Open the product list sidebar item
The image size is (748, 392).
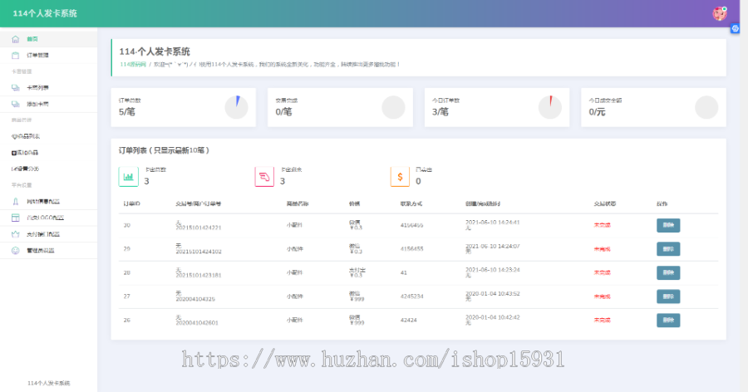tap(49, 136)
